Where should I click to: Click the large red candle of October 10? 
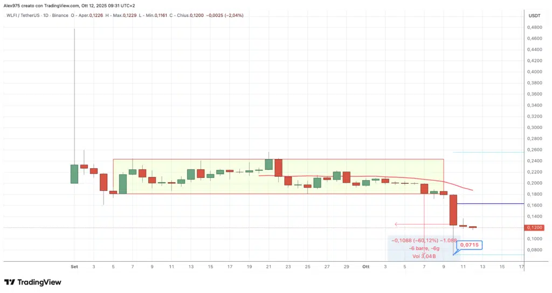(x=453, y=210)
